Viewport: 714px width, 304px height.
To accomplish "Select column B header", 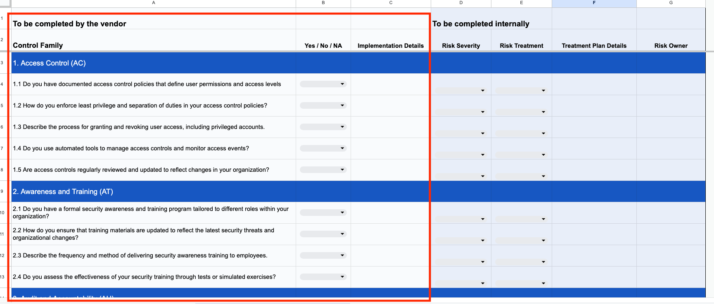I will click(323, 3).
